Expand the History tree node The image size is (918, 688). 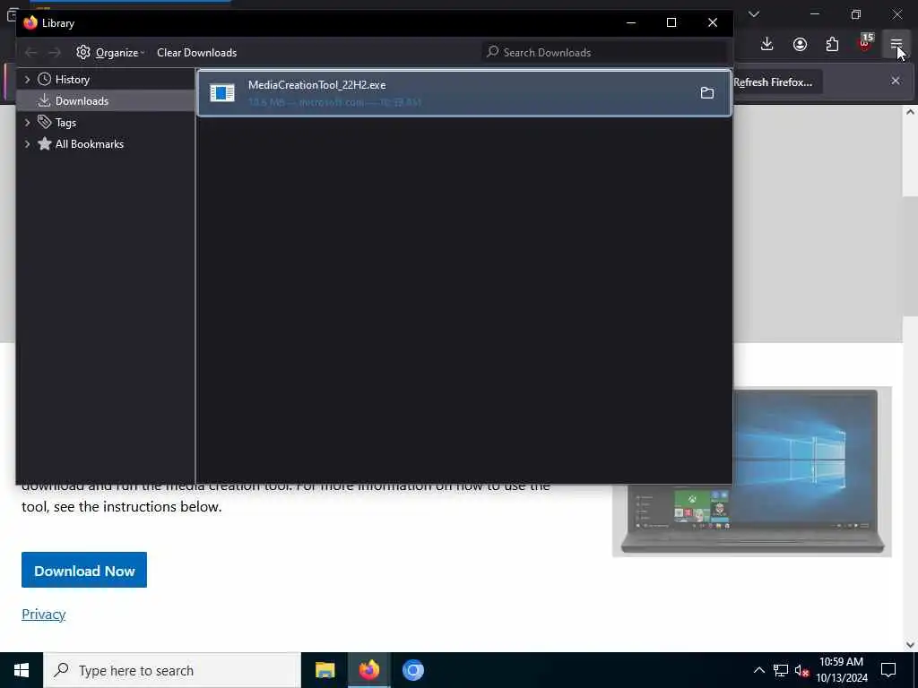[x=27, y=80]
